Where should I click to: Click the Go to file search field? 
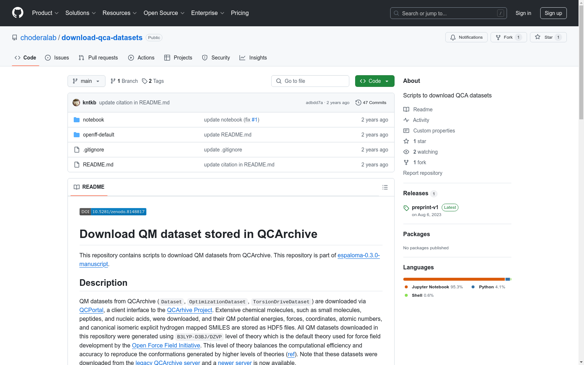310,81
